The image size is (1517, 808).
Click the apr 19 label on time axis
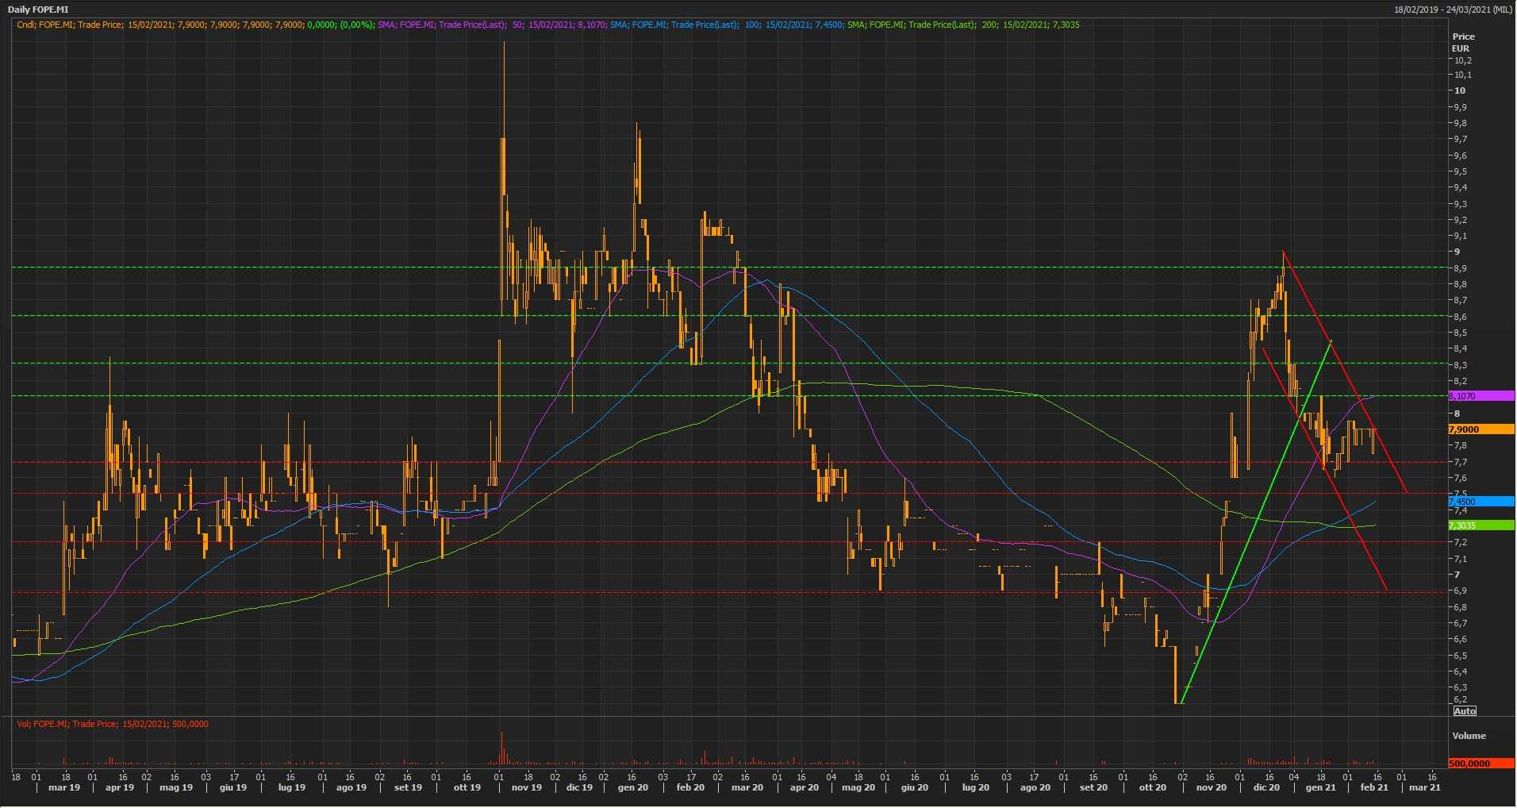[x=119, y=787]
